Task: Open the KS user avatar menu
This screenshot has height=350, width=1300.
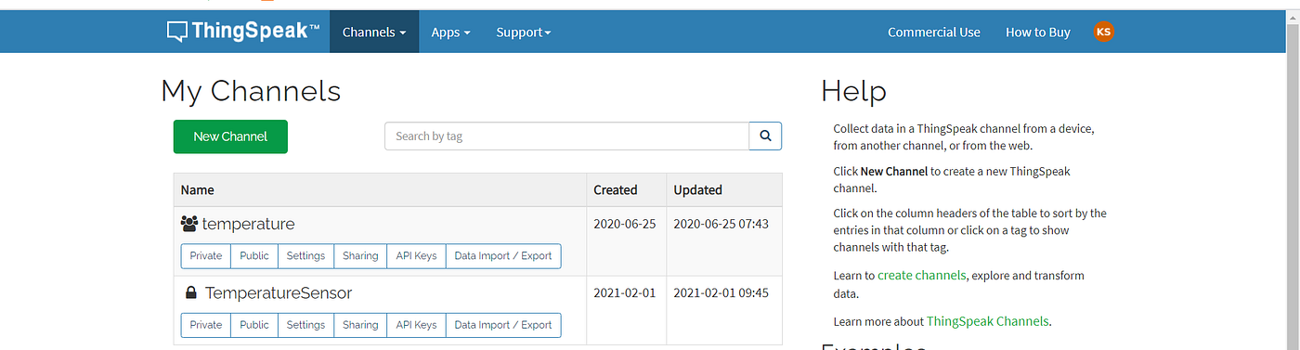Action: coord(1103,32)
